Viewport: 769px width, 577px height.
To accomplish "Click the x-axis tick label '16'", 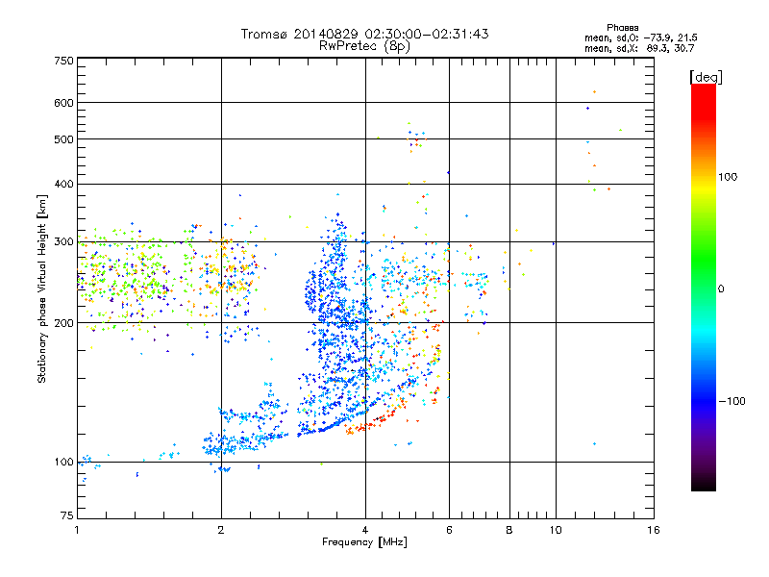I will tap(654, 530).
